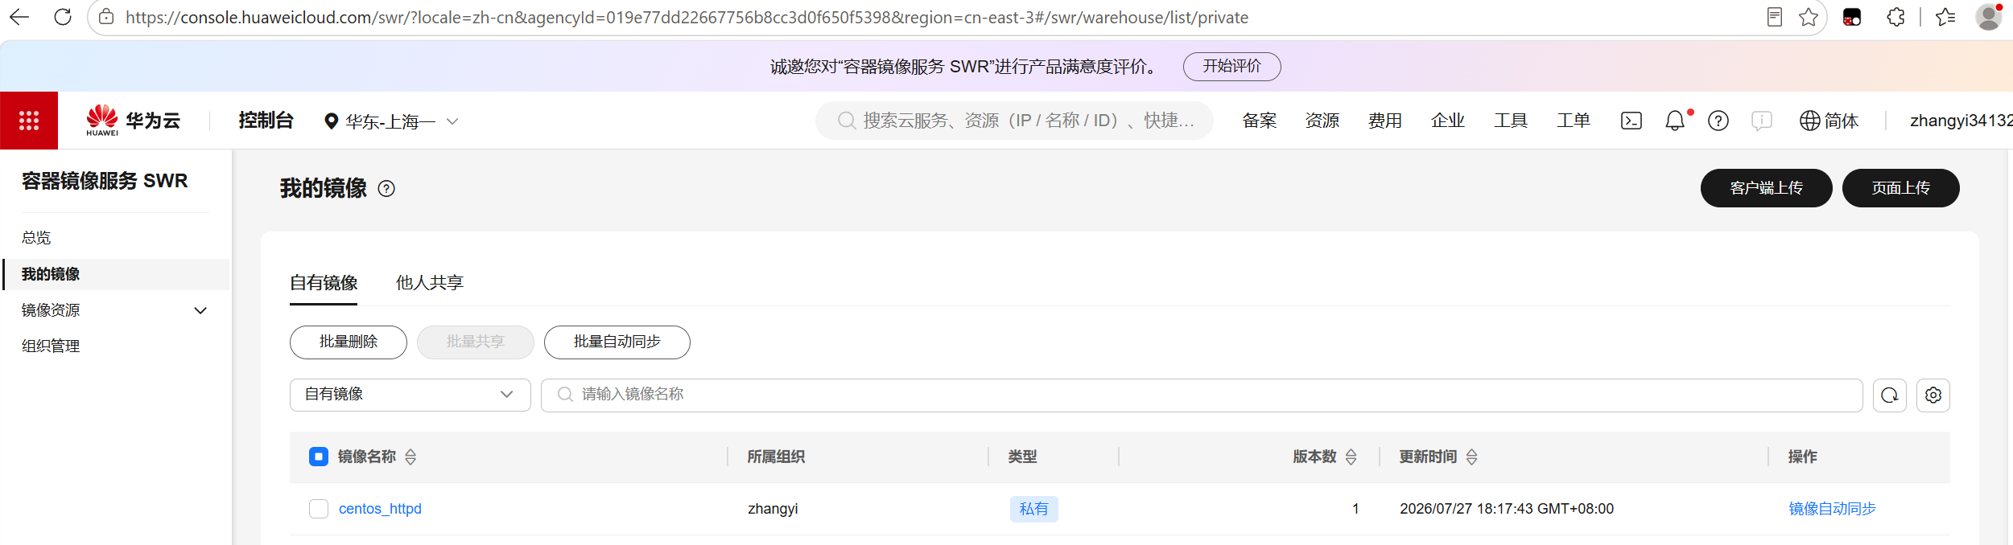Image resolution: width=2013 pixels, height=545 pixels.
Task: Switch to the 他人共享 tab
Action: pyautogui.click(x=430, y=283)
